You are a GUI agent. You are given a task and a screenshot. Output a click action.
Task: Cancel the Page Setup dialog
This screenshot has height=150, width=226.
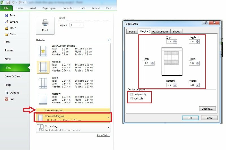pos(209,118)
